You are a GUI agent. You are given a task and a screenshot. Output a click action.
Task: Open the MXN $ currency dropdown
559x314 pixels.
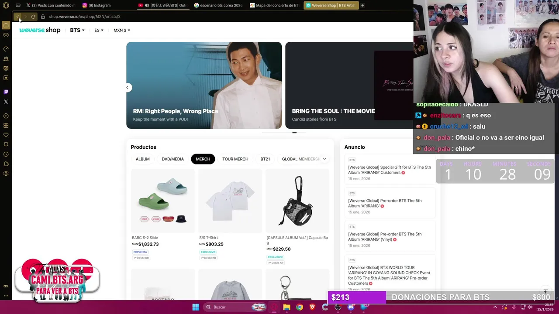[x=122, y=30]
